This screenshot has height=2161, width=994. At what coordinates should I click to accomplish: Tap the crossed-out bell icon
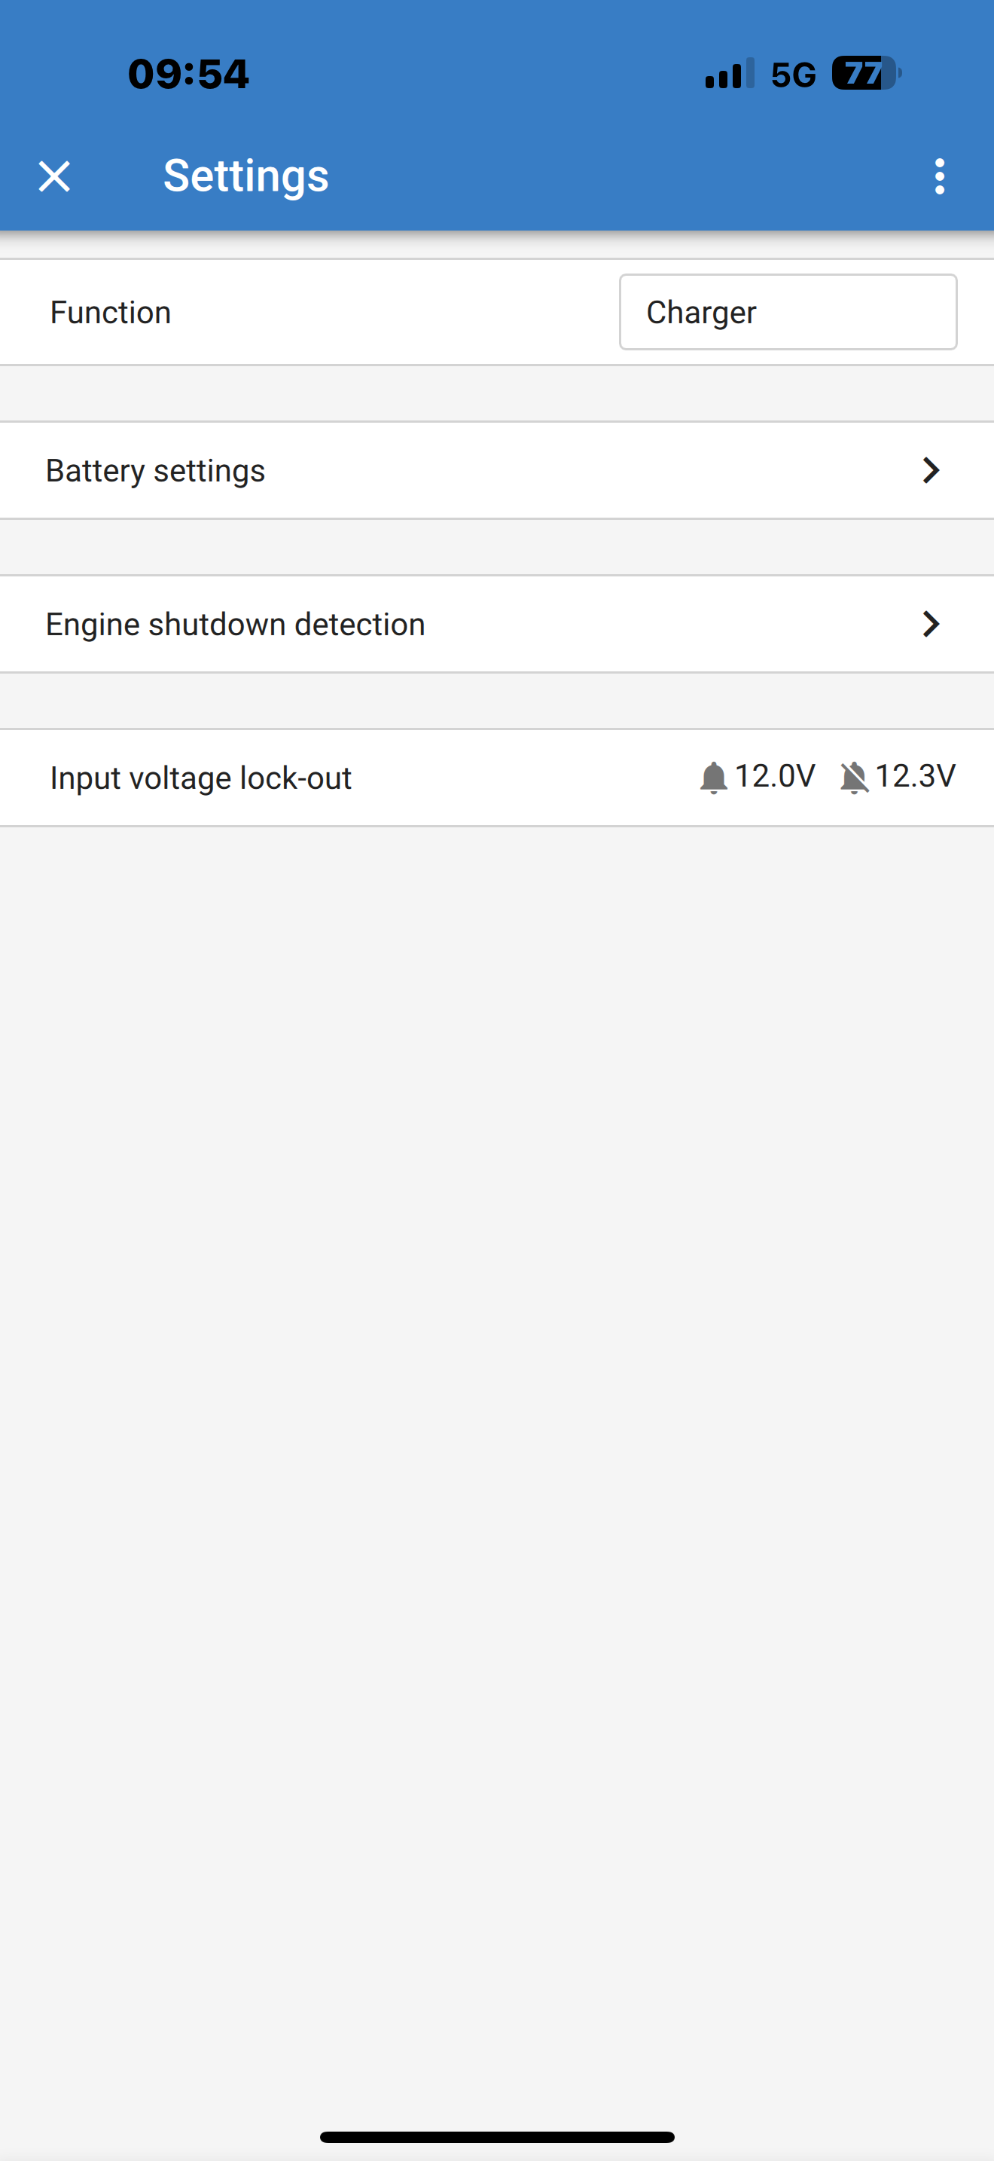tap(854, 778)
